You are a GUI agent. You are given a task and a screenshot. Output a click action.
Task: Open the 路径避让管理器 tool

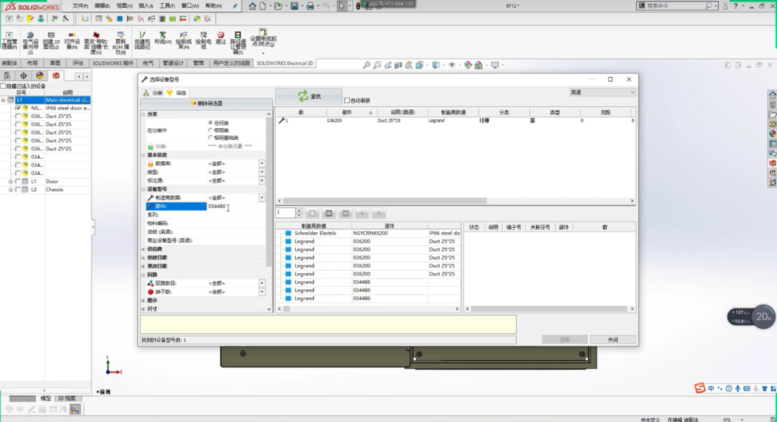238,42
